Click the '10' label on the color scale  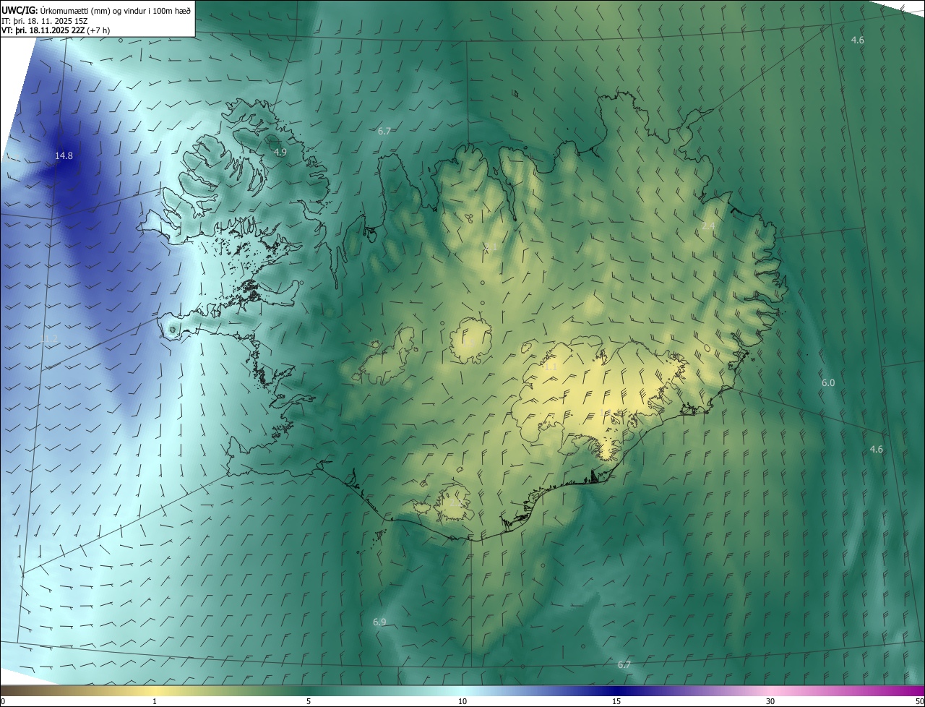tap(462, 701)
